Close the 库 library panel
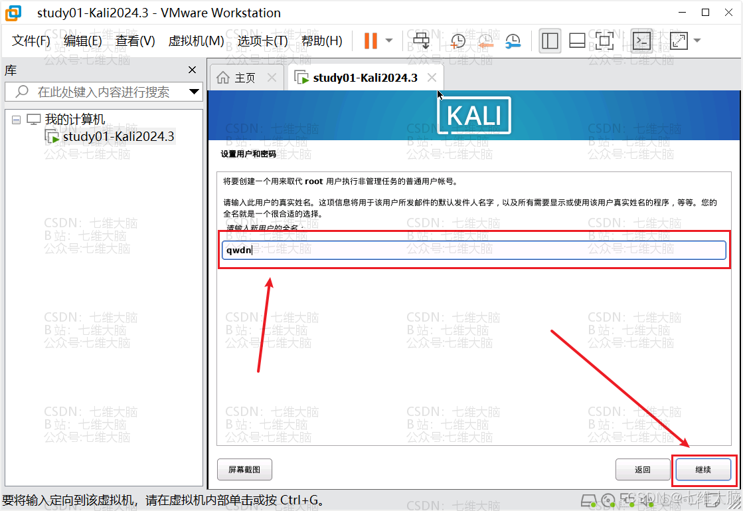743x511 pixels. click(192, 70)
